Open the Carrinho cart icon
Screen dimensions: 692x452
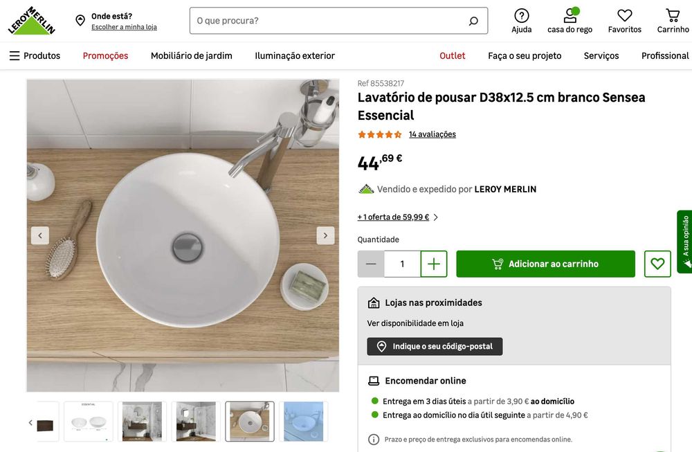(673, 16)
